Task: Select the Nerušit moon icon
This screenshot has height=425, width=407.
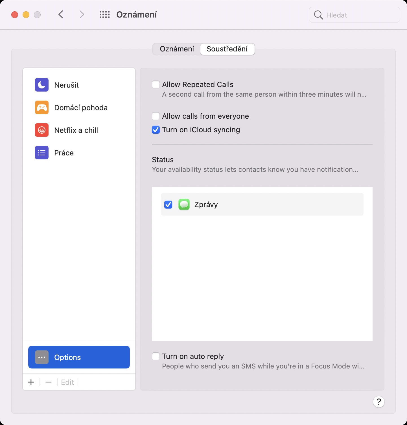Action: click(42, 85)
